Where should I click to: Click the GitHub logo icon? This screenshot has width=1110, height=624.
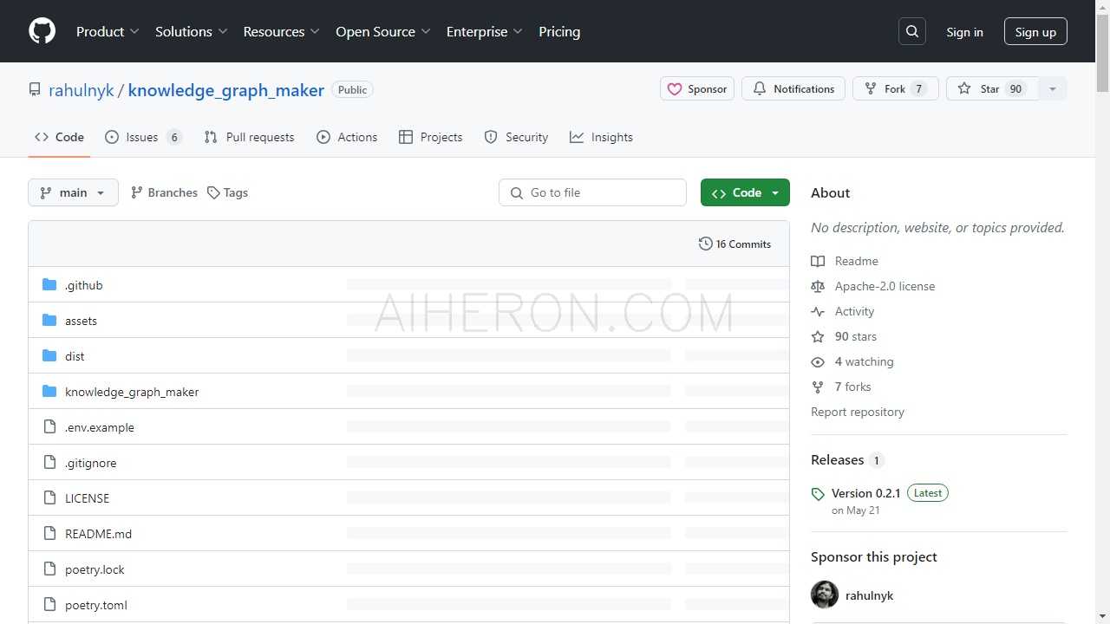coord(42,30)
